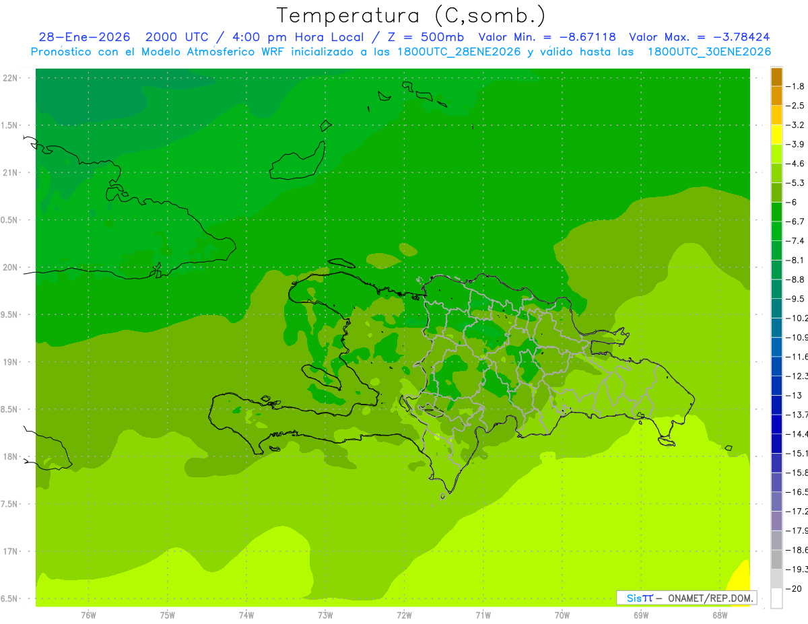This screenshot has width=808, height=624.
Task: Click the '70W' longitude label
Action: tap(562, 615)
